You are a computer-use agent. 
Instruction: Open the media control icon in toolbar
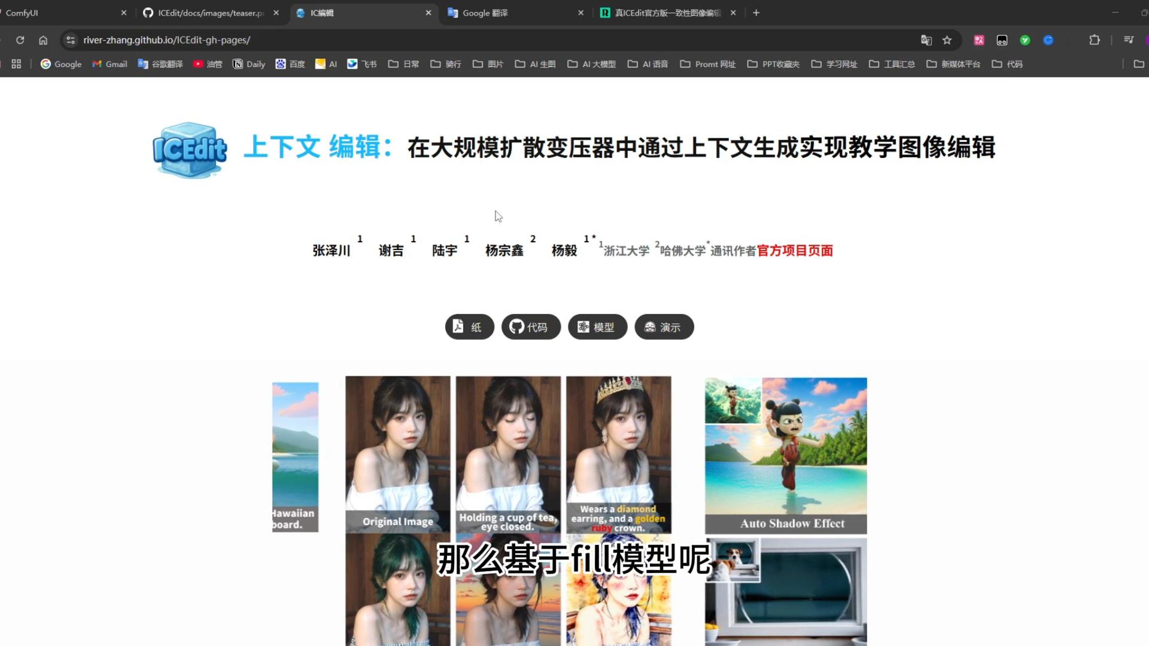(x=1129, y=40)
